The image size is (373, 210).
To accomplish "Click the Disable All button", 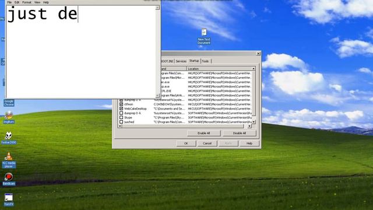I will [x=240, y=133].
